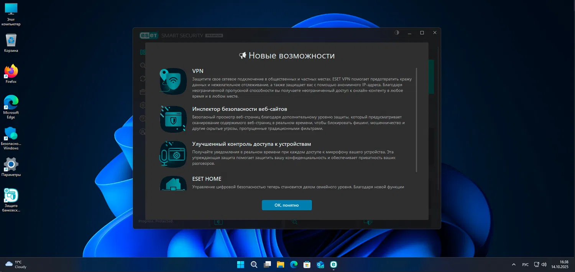Click the website security inspector icon
575x272 pixels.
pos(173,119)
